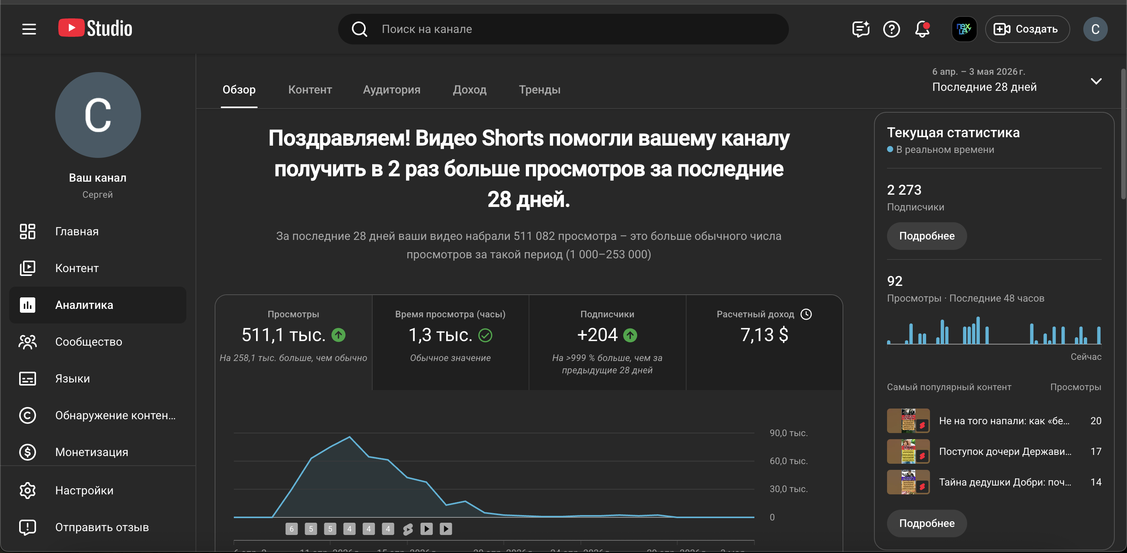Switch to the Доход tab

pos(470,90)
